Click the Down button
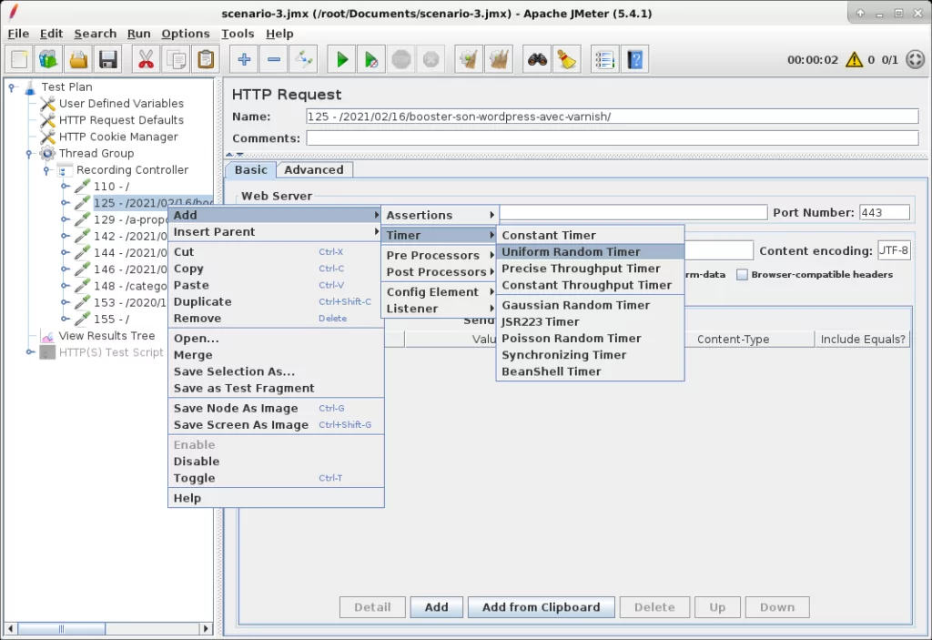Viewport: 932px width, 640px height. (777, 607)
